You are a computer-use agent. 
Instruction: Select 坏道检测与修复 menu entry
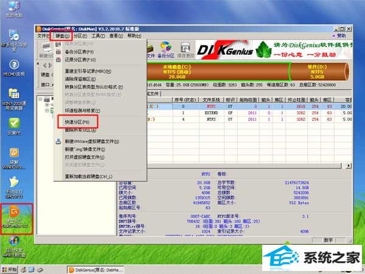82,111
